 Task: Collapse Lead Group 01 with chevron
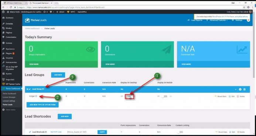pyautogui.click(x=236, y=89)
